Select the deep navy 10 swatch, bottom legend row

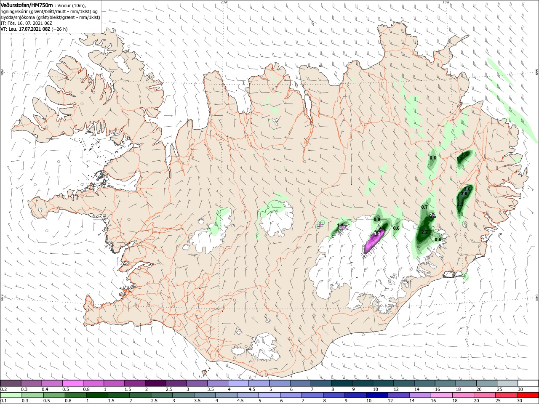[x=377, y=395]
